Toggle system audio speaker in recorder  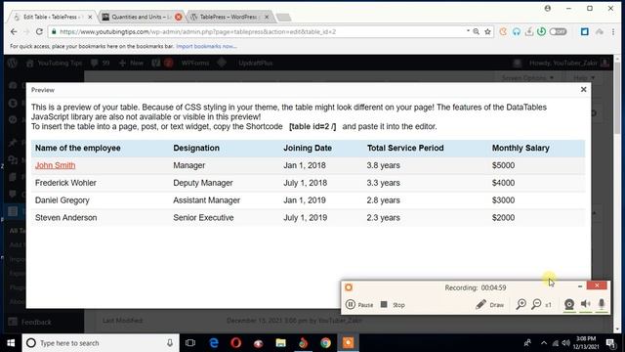tap(585, 304)
